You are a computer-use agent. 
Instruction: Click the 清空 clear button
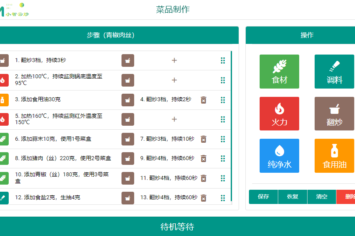point(321,197)
